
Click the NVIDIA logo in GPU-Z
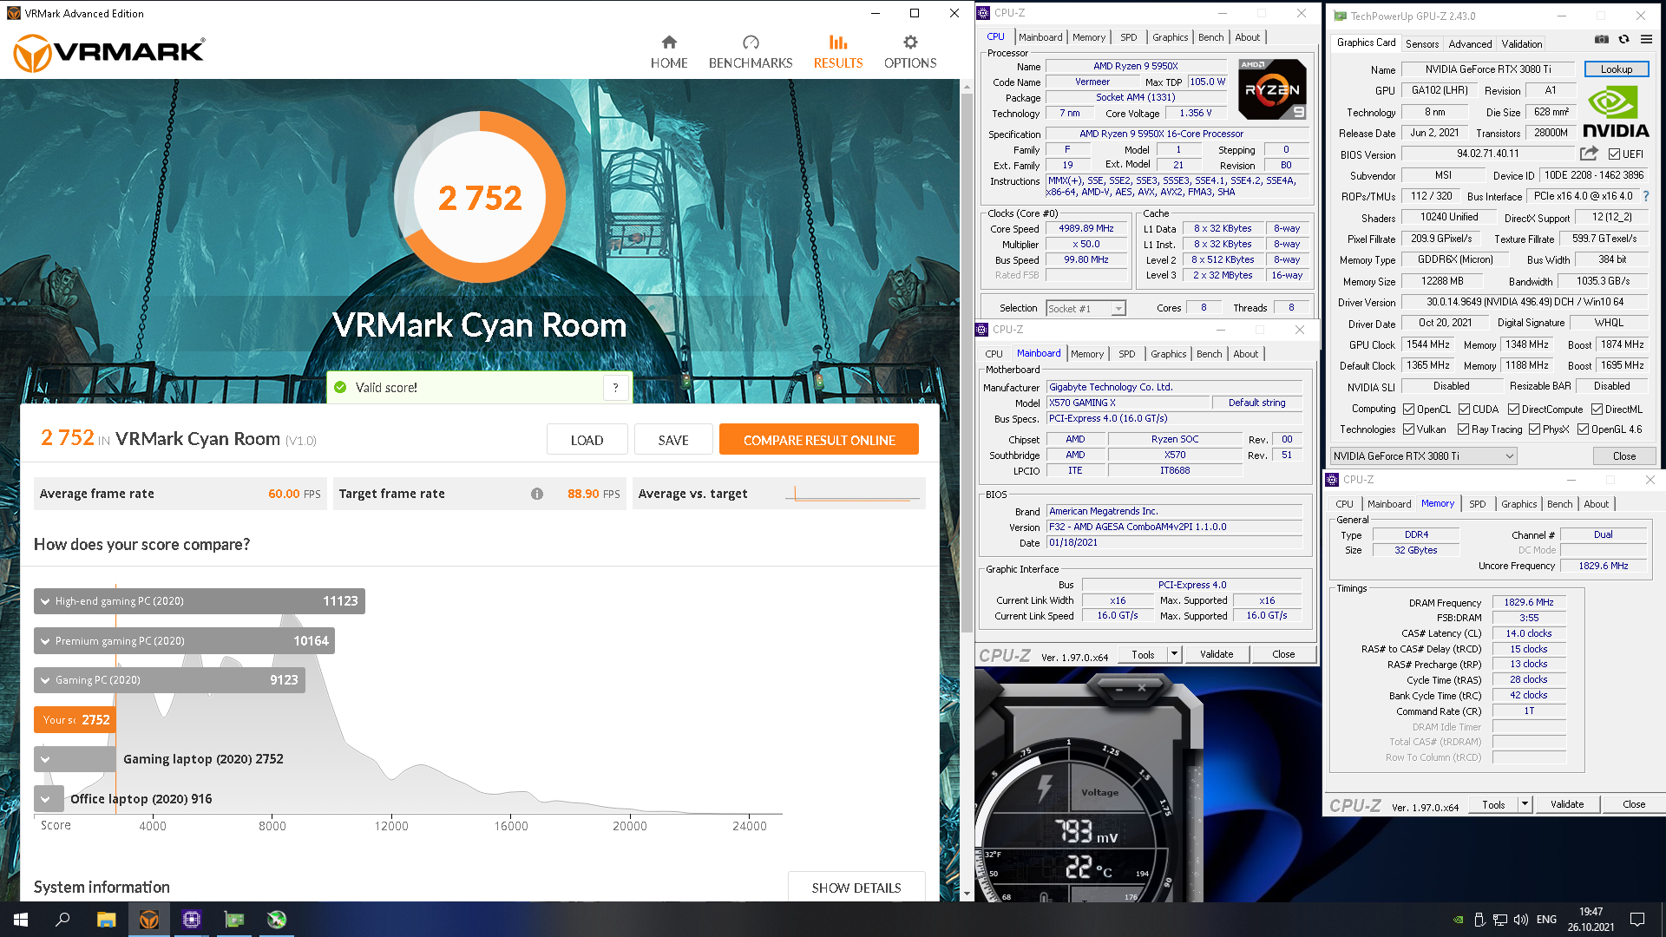pos(1616,113)
